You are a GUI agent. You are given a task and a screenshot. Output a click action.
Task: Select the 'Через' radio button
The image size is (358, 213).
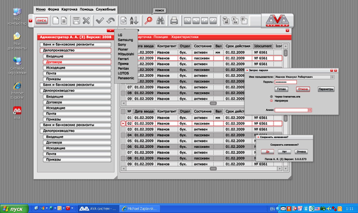pos(271,97)
